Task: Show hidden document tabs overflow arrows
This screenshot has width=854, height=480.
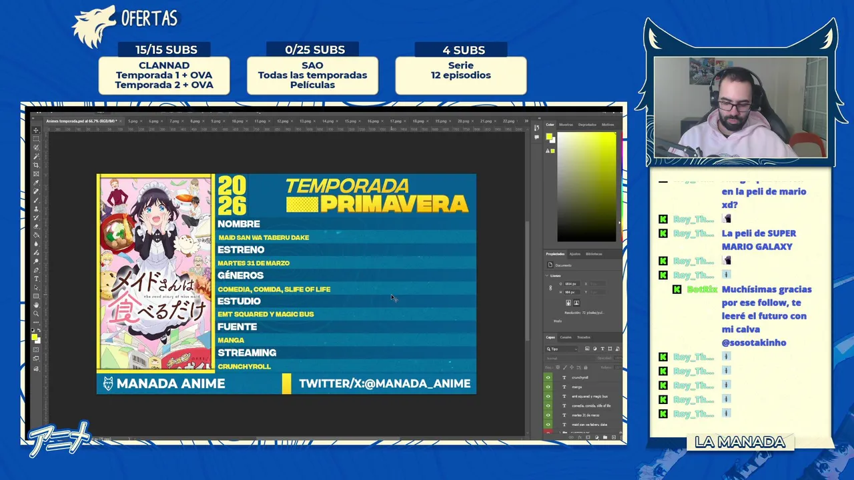Action: coord(526,121)
